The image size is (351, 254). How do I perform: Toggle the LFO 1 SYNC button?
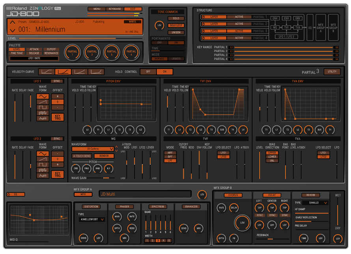(x=57, y=81)
